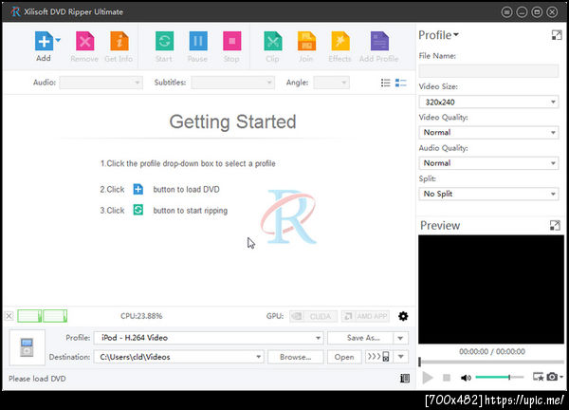The image size is (569, 410).
Task: Close the CPU usage graph with X
Action: [9, 316]
